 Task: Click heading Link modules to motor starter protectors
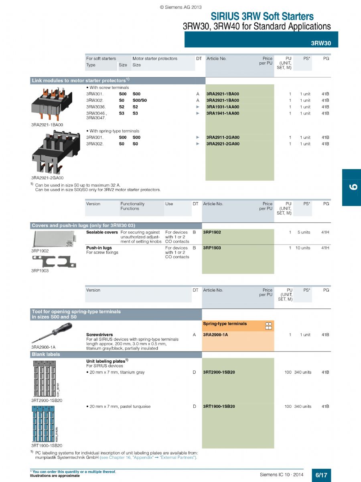80,80
